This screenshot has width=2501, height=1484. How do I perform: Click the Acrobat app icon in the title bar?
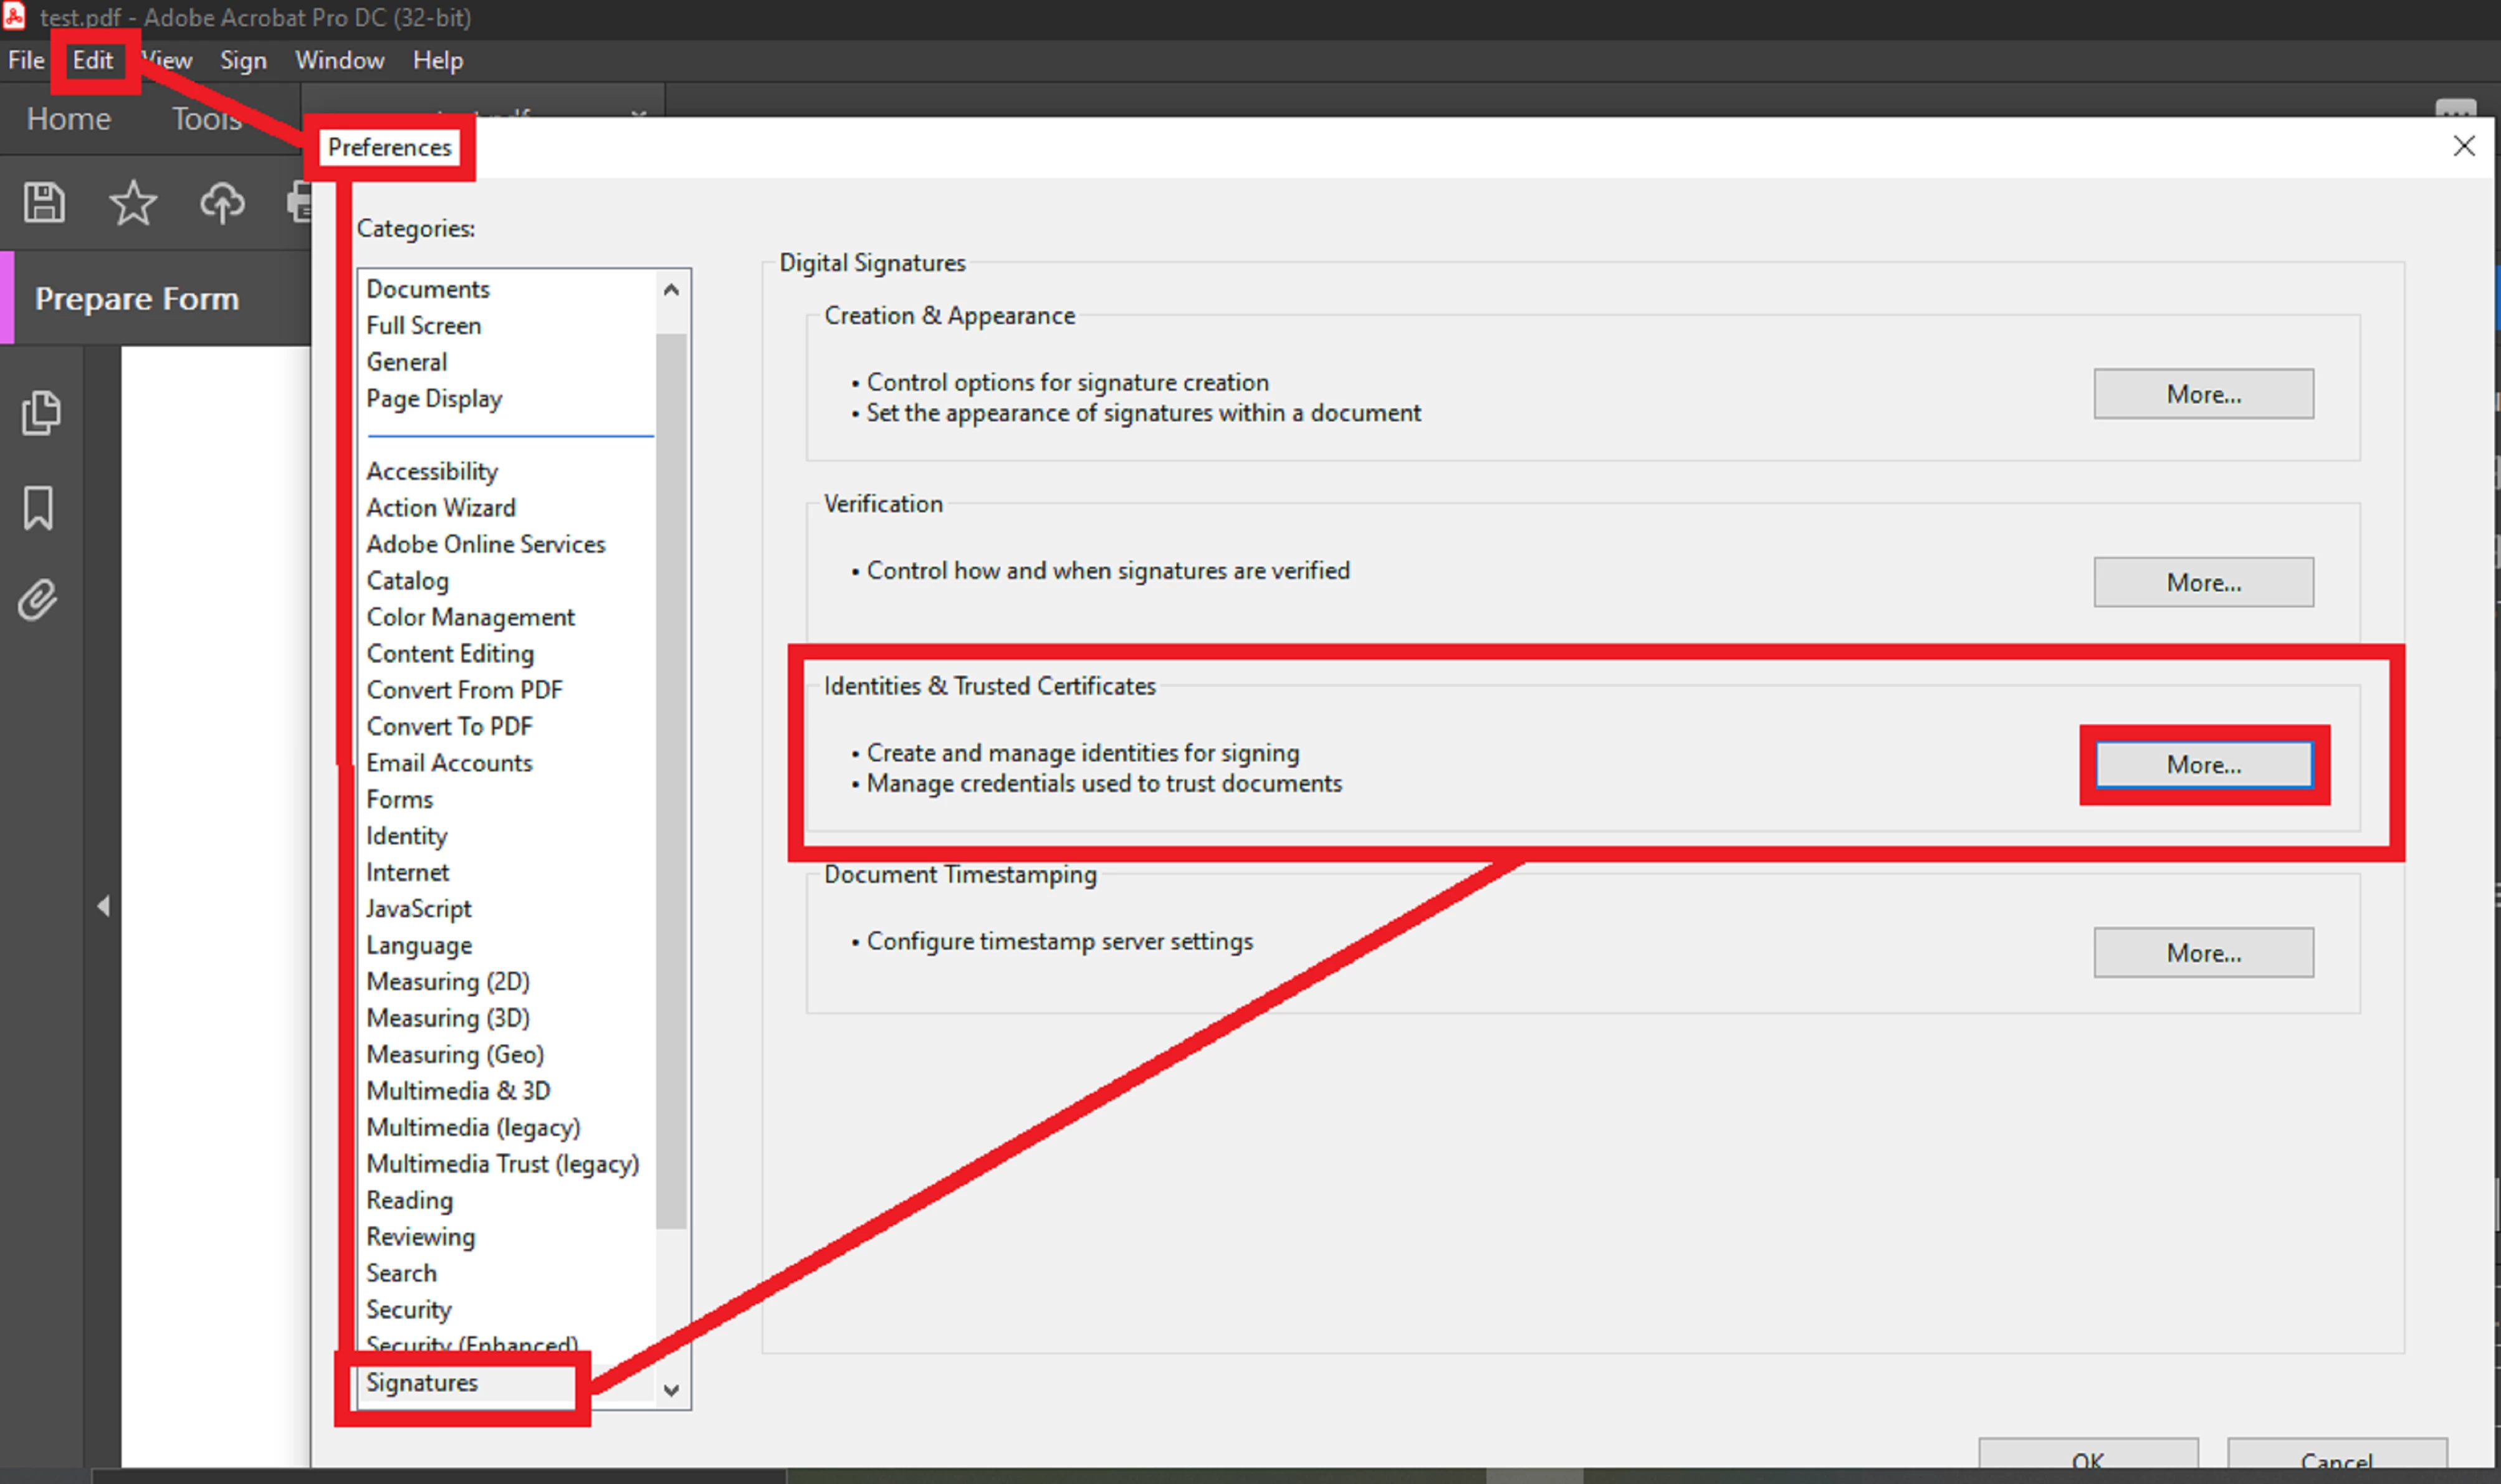[x=14, y=16]
